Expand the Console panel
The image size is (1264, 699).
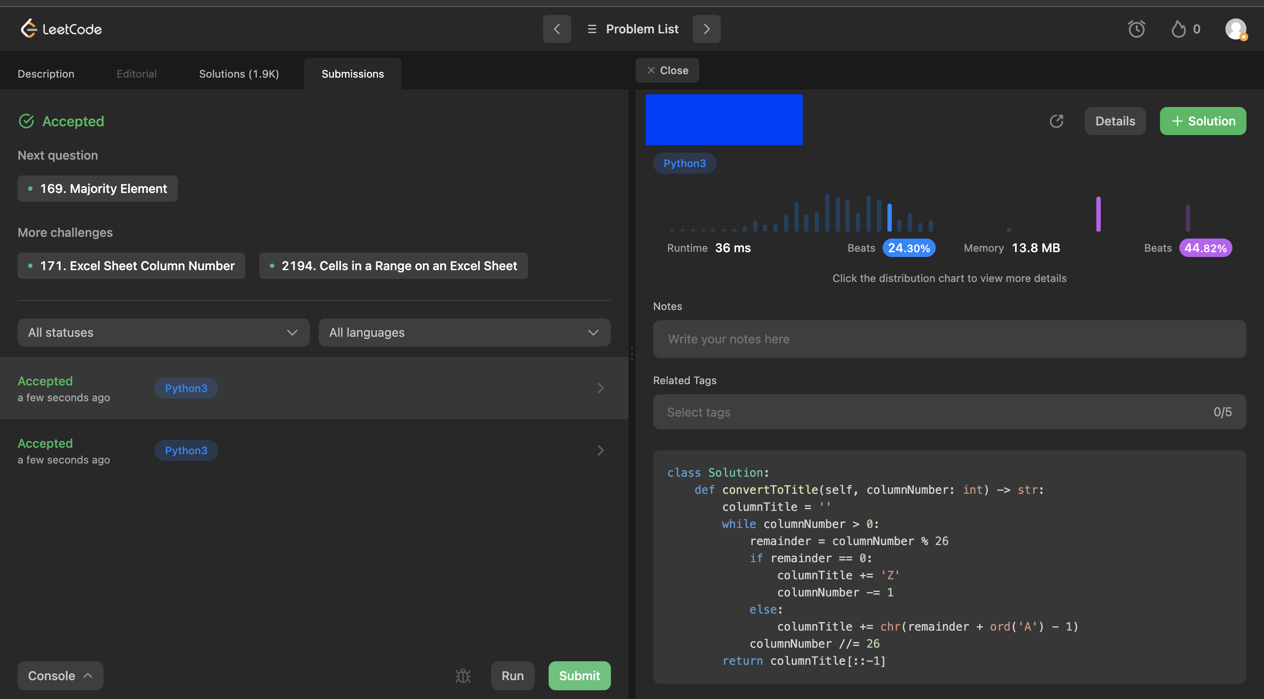60,675
